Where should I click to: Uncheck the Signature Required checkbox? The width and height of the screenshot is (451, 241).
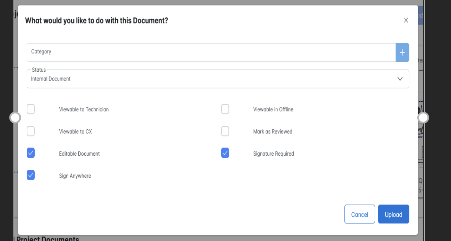[x=225, y=153]
